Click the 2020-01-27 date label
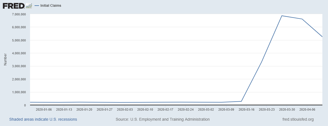The height and width of the screenshot is (126, 328). click(x=104, y=109)
